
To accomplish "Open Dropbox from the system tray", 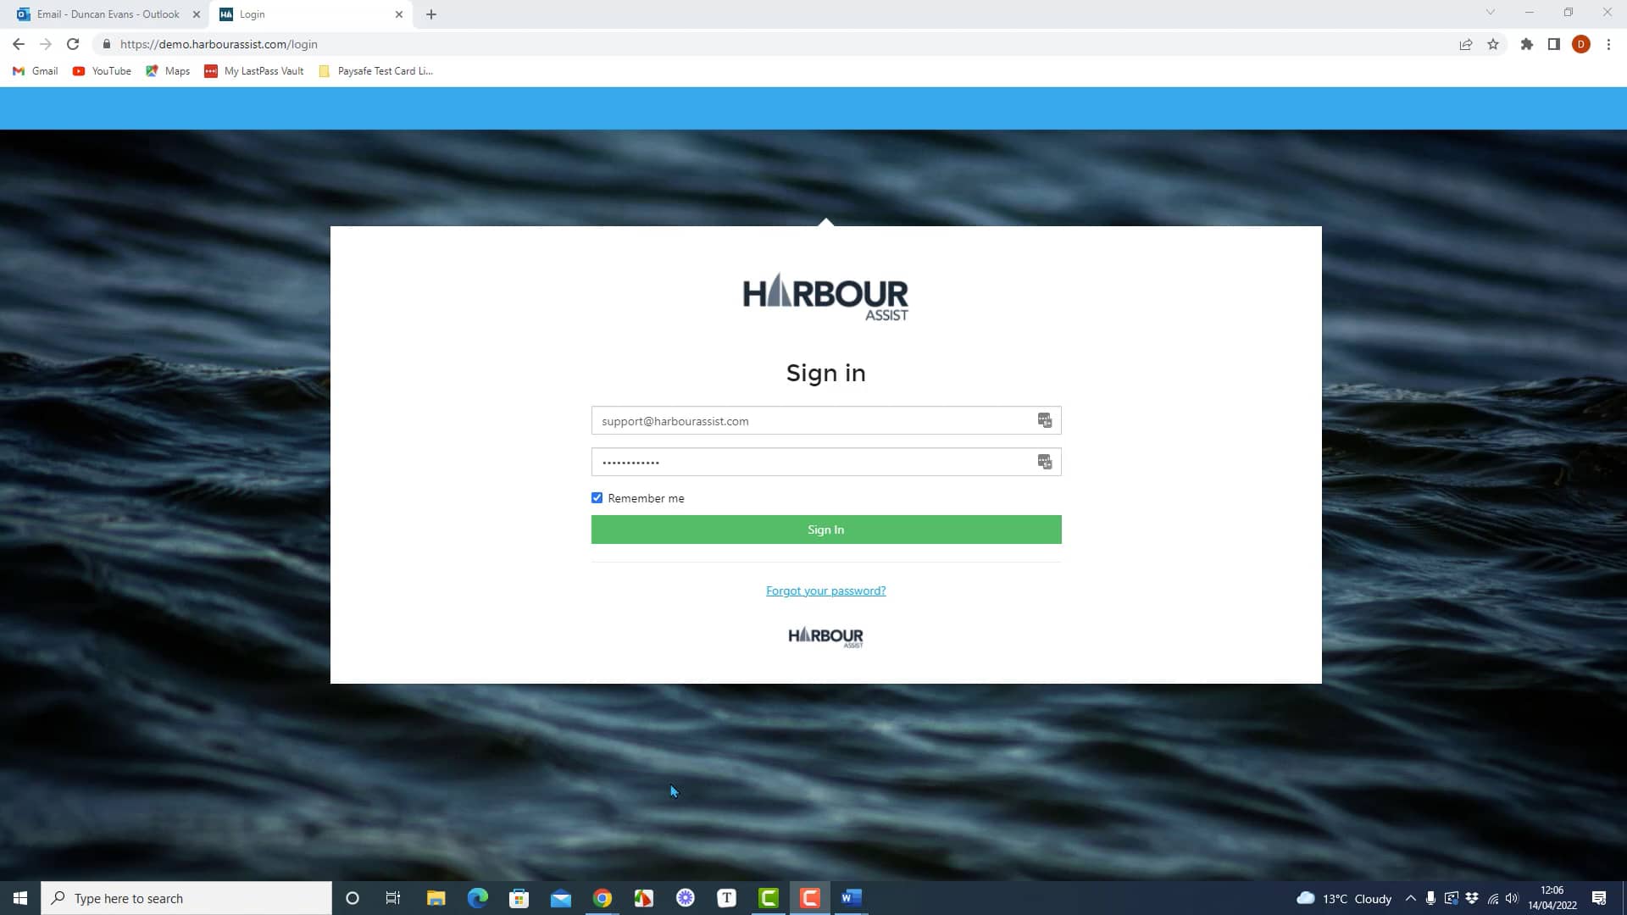I will (x=1473, y=898).
